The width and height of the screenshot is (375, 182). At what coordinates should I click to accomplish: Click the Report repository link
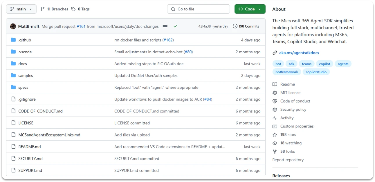click(x=288, y=160)
